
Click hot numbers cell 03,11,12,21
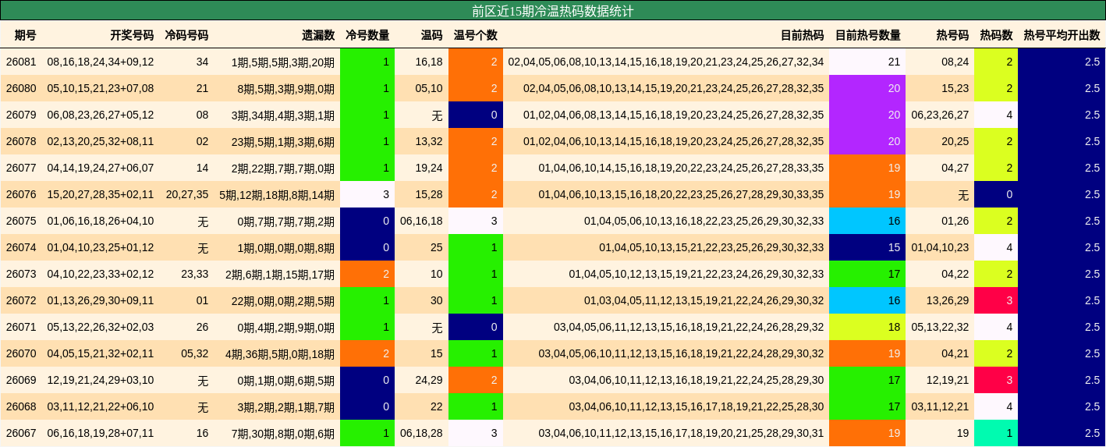tap(940, 406)
